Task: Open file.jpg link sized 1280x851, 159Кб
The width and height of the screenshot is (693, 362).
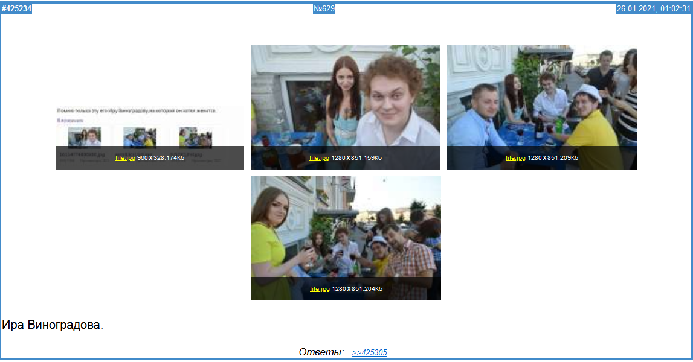Action: tap(319, 158)
